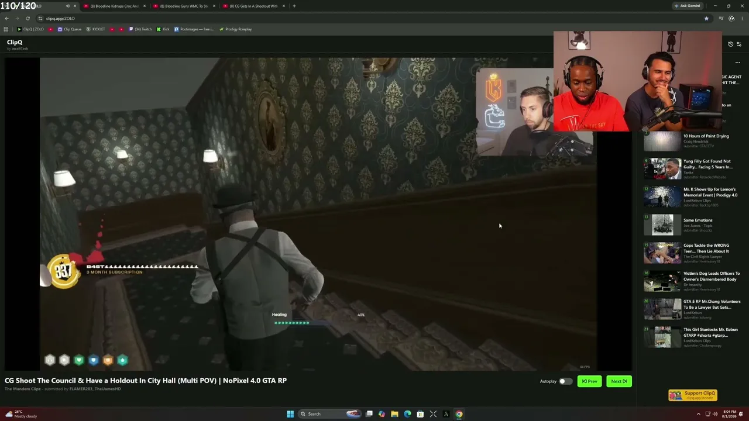Open the ClipQ | ZOLO bookmark
This screenshot has width=749, height=421.
(30, 29)
